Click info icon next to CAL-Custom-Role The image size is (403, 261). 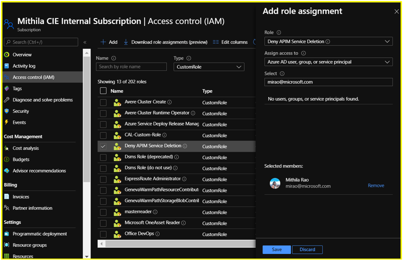click(164, 135)
